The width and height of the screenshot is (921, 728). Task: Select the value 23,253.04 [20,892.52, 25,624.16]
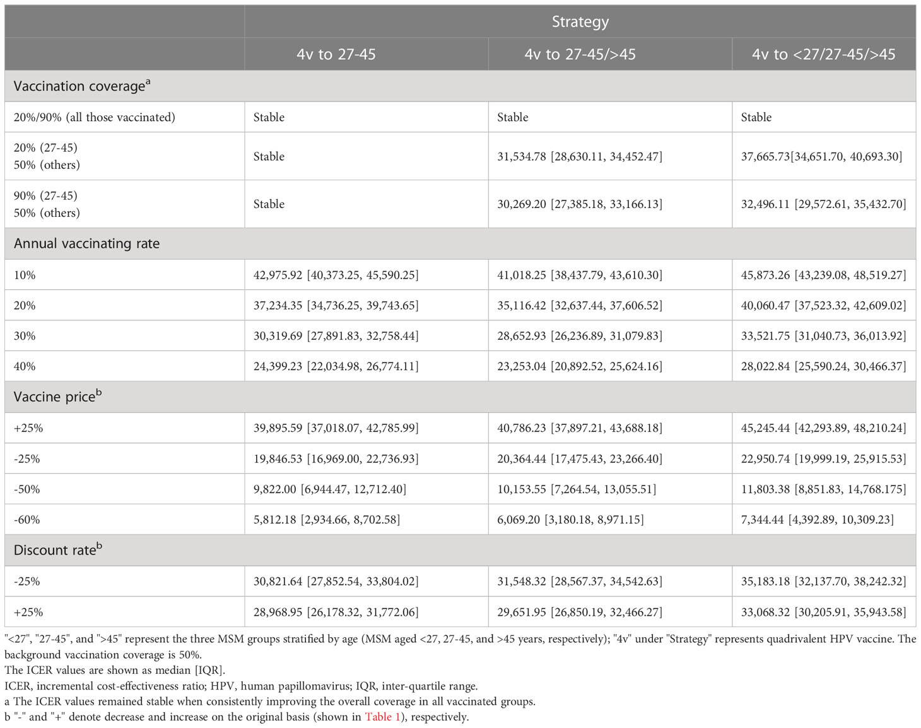click(x=580, y=366)
